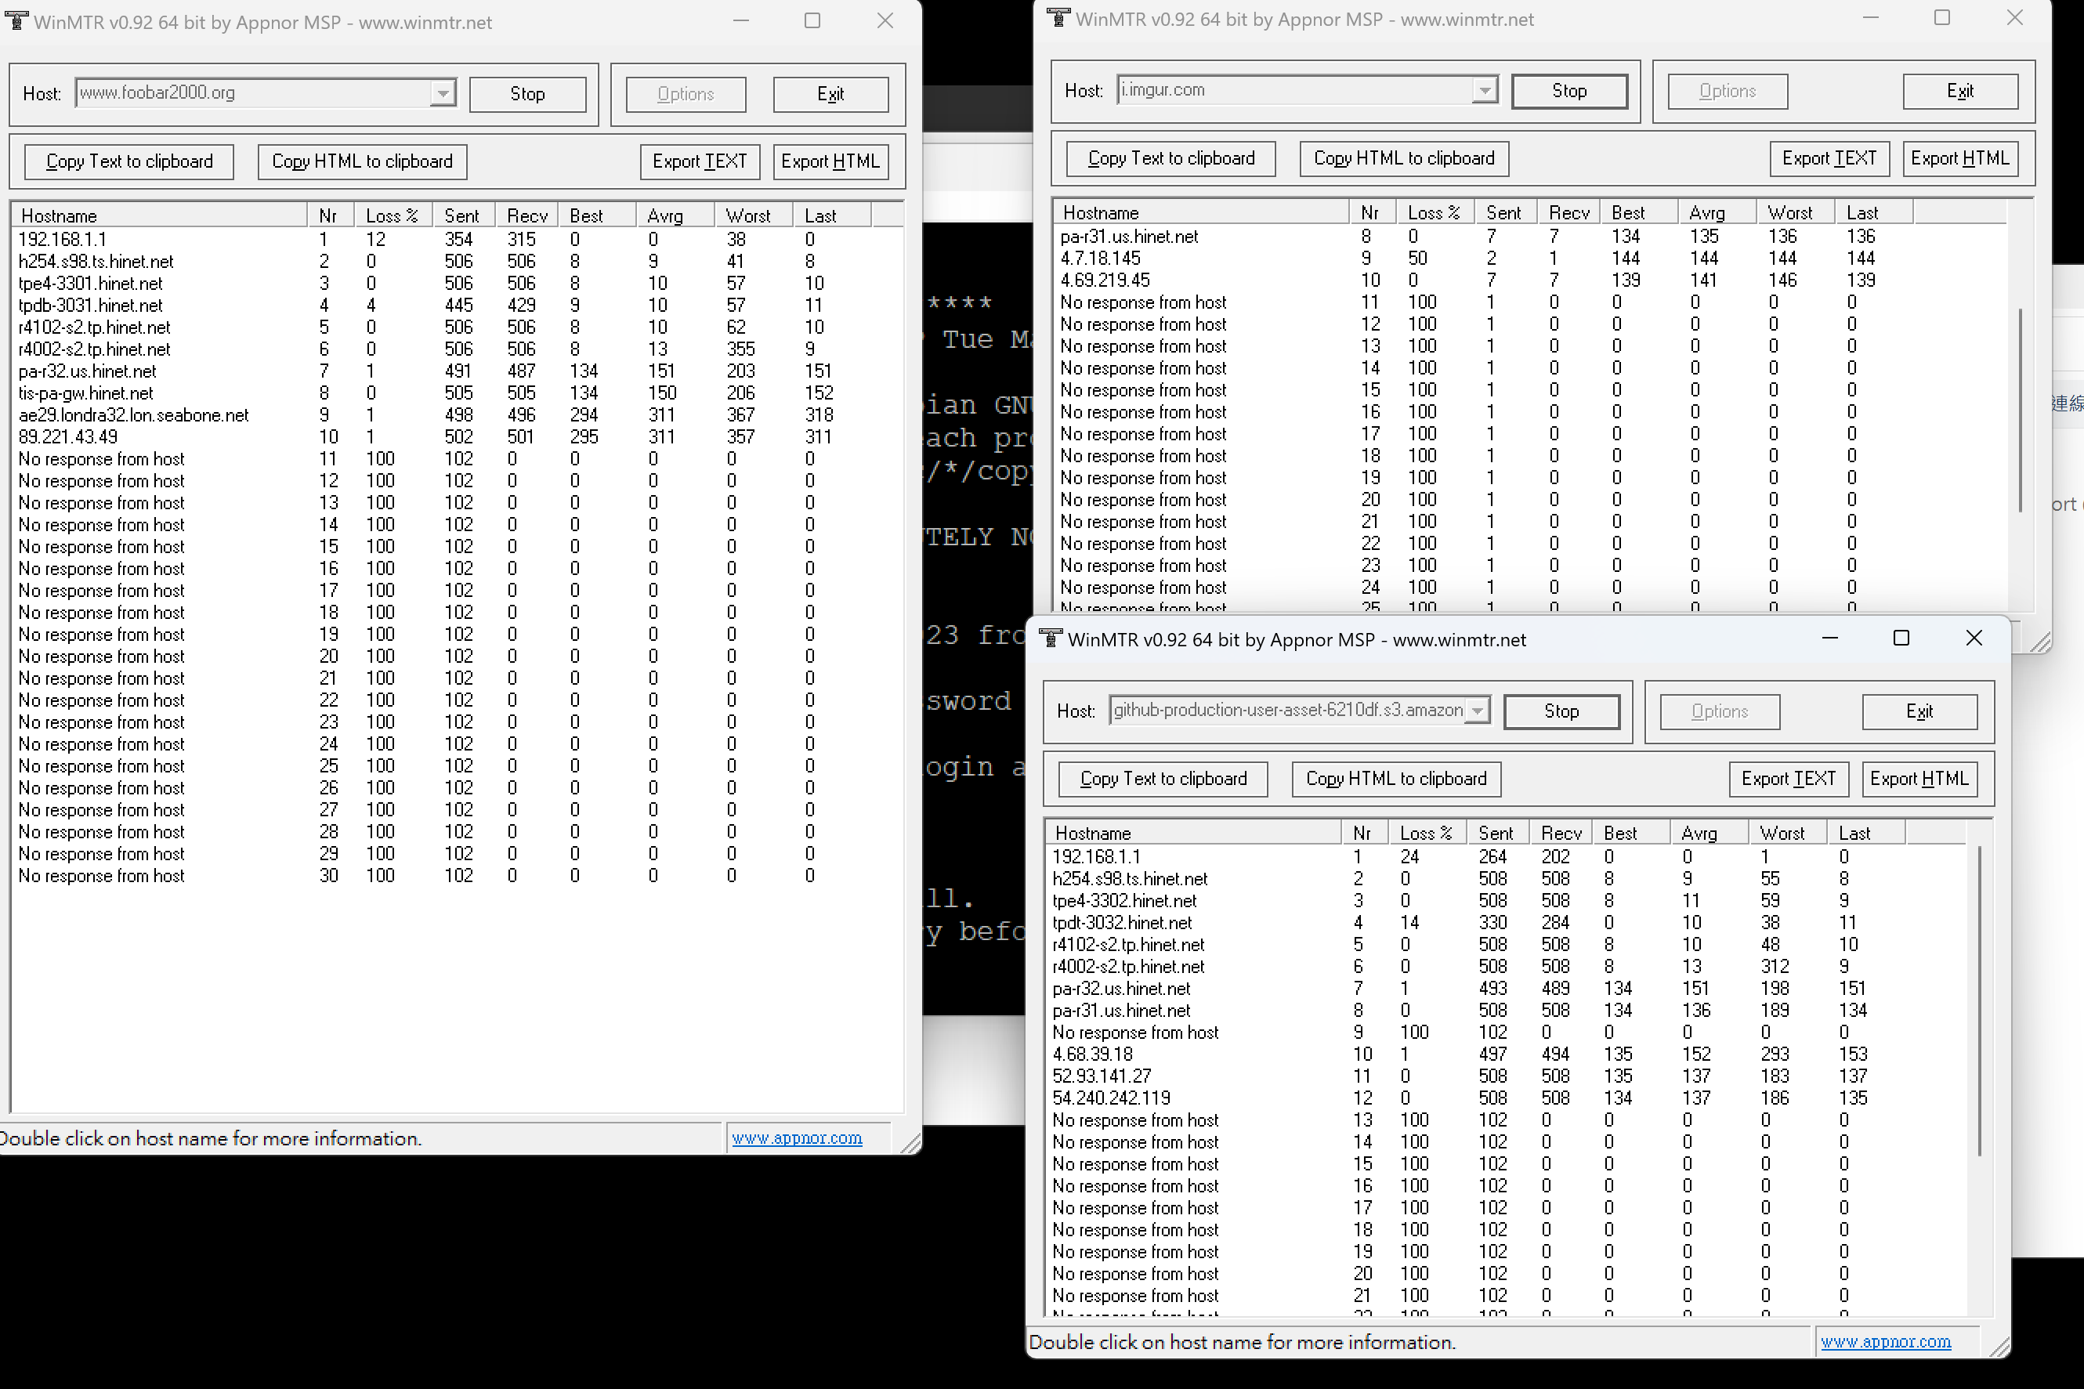Click WinMTR app icon in github window titlebar
Viewport: 2084px width, 1389px height.
pyautogui.click(x=1051, y=638)
